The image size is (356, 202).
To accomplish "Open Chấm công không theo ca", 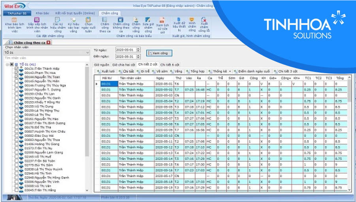I will point(121,25).
